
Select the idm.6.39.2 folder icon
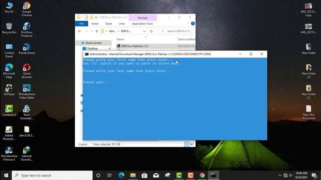click(x=27, y=131)
